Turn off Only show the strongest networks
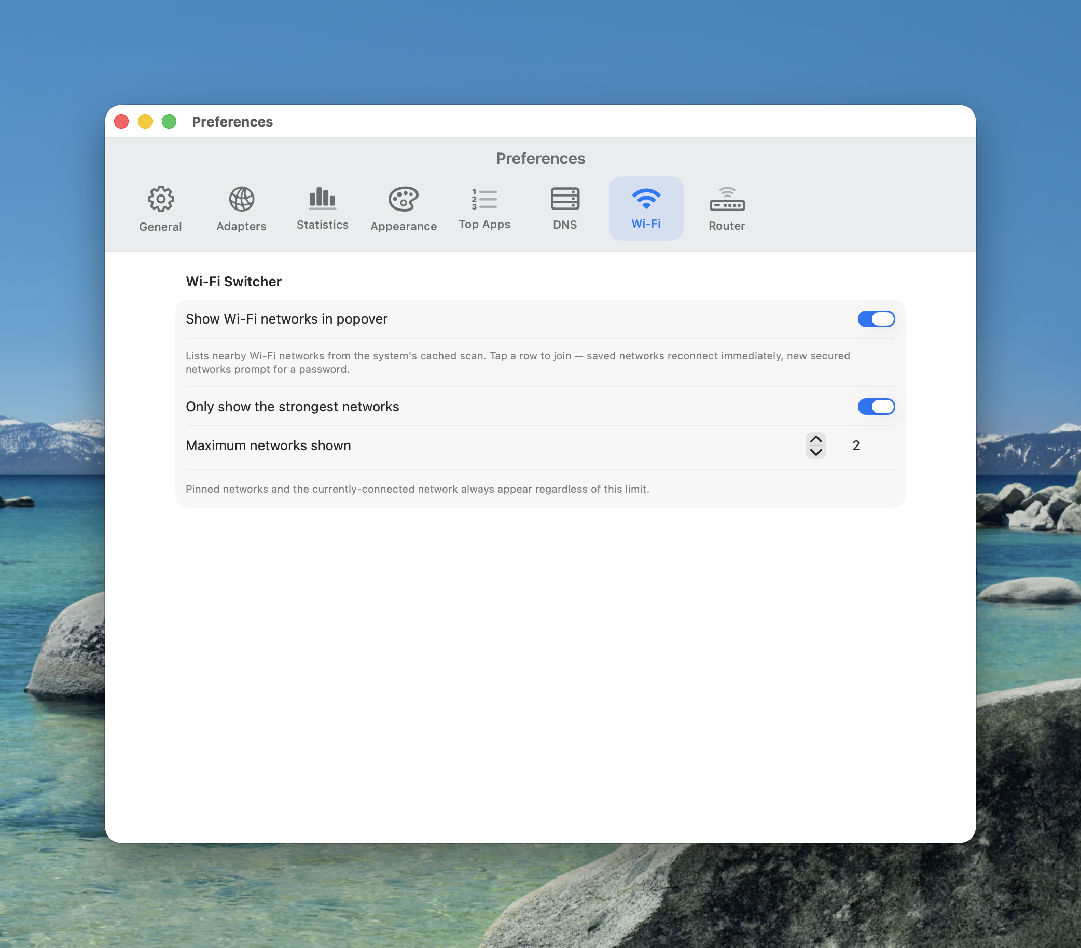 tap(876, 407)
